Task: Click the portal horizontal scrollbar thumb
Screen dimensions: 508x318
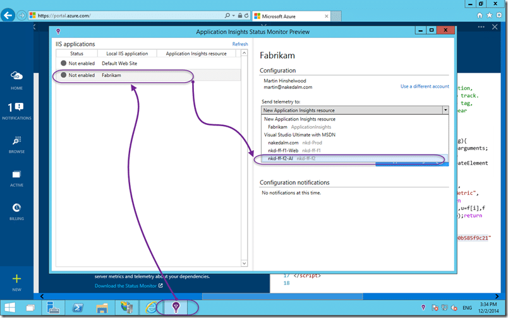Action: [x=282, y=297]
